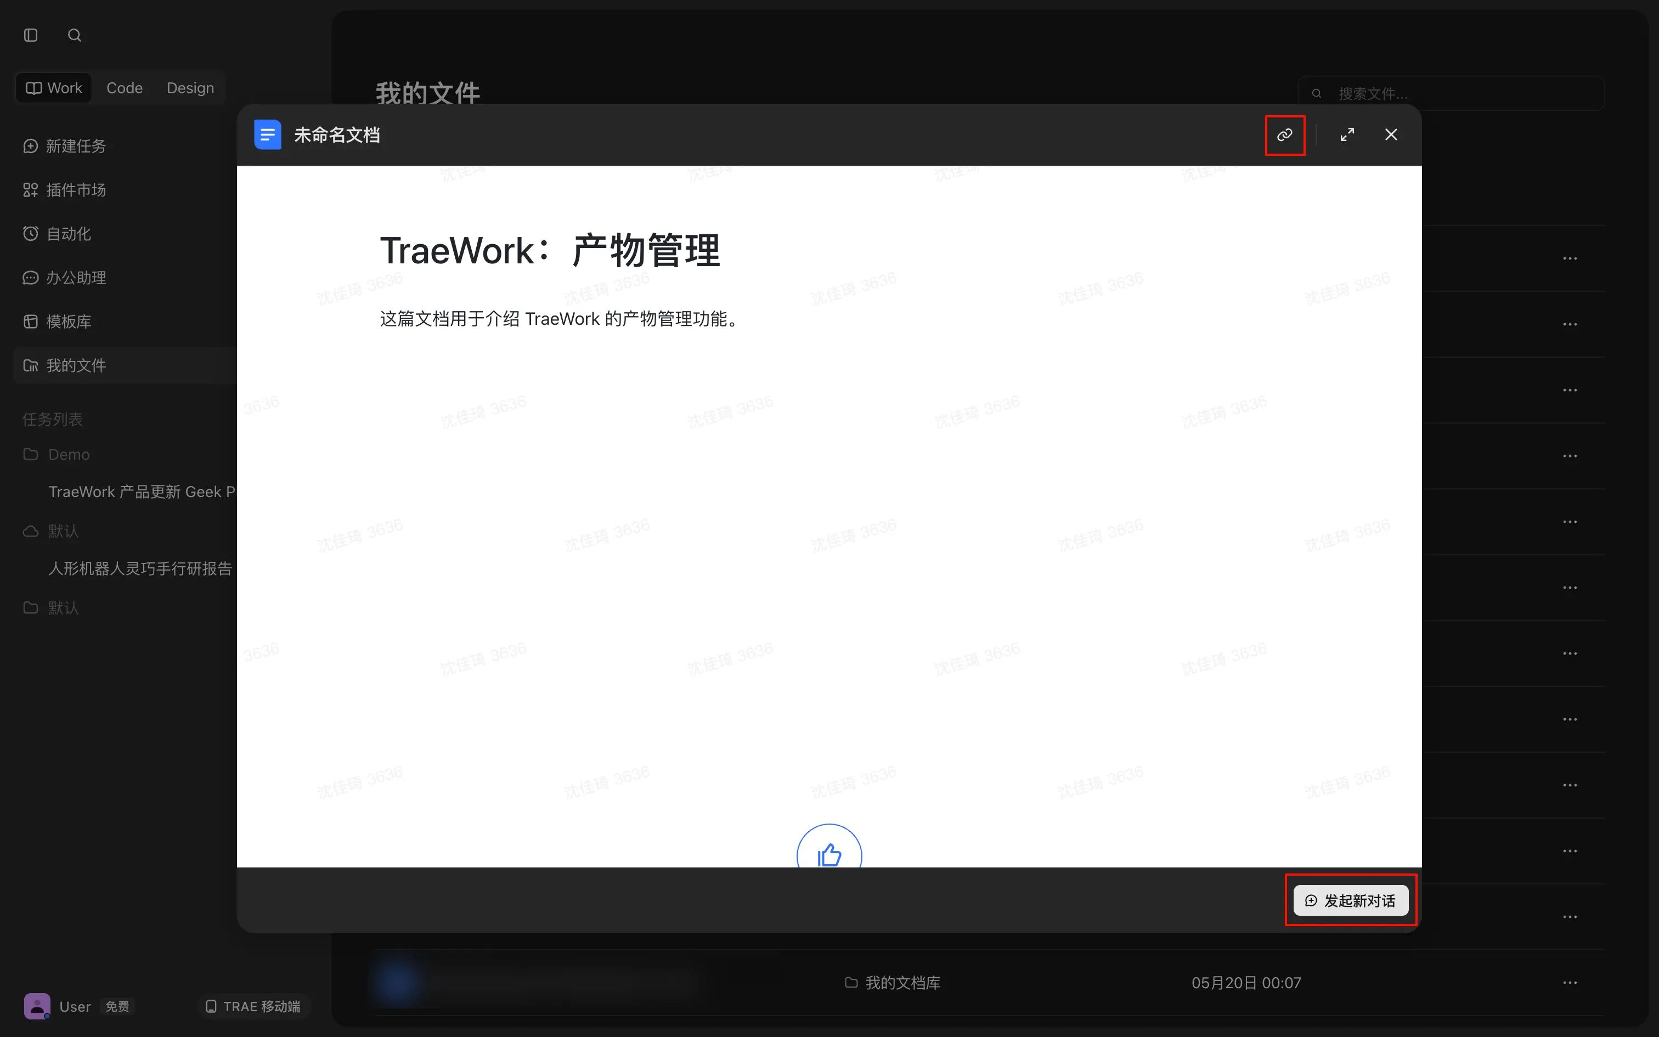Collapse the sidebar with the panel toggle icon
This screenshot has width=1659, height=1037.
pos(31,35)
